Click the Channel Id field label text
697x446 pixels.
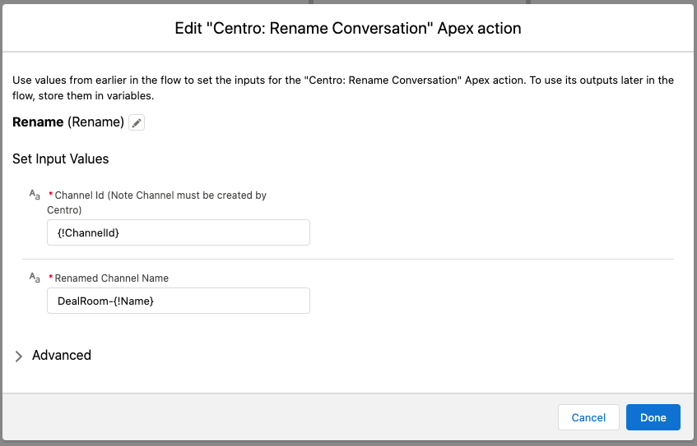click(157, 202)
